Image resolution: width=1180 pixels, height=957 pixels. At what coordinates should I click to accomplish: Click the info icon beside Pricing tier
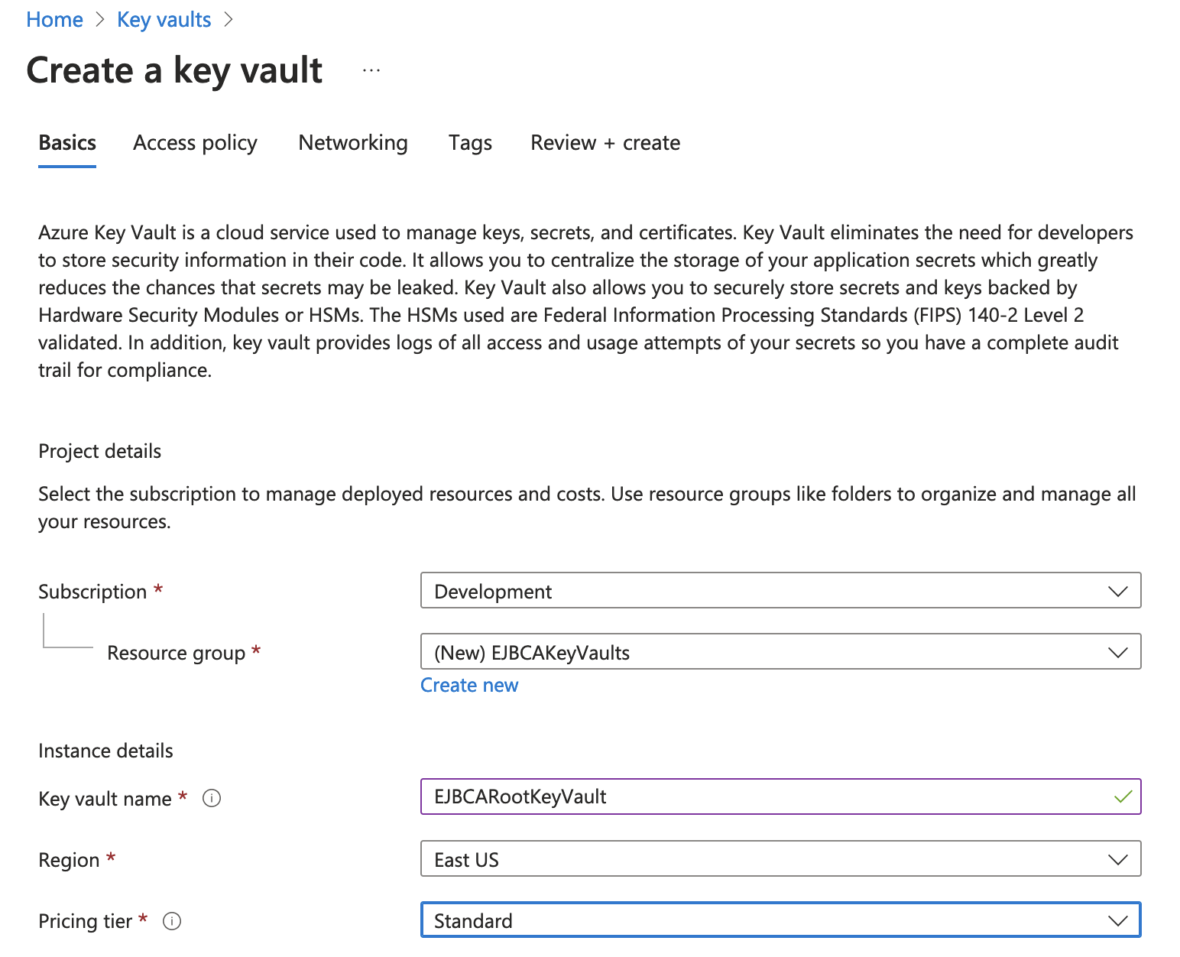(172, 921)
